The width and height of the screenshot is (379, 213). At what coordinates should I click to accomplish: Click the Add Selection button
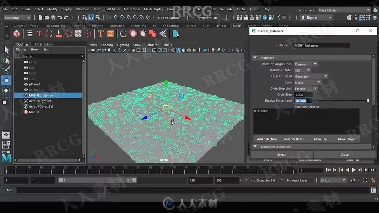[267, 139]
